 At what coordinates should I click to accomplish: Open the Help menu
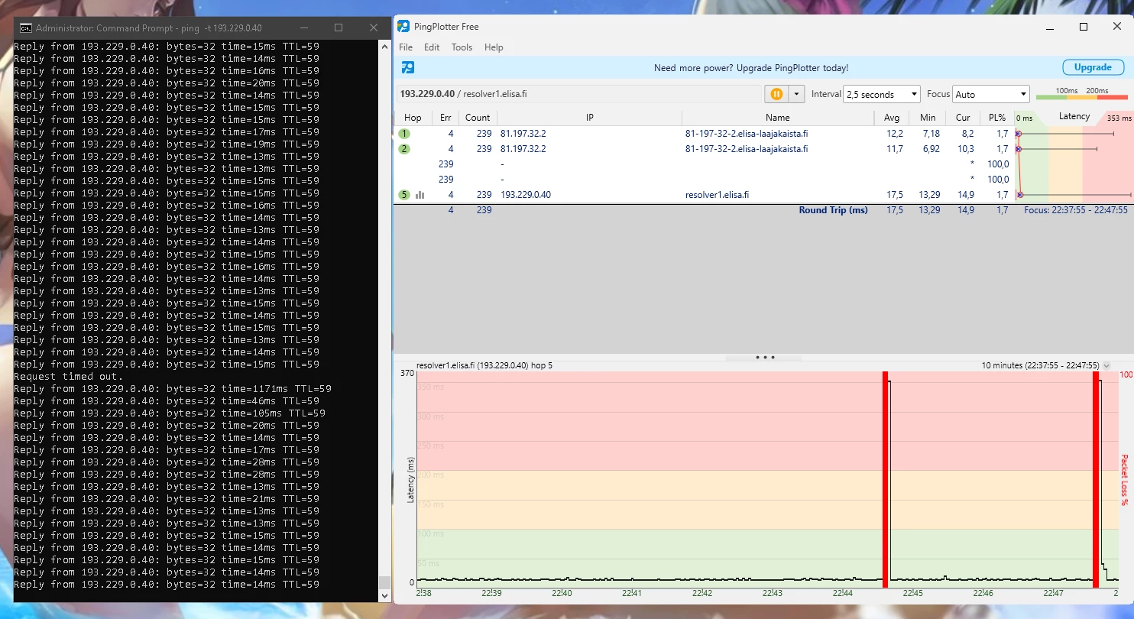click(494, 47)
